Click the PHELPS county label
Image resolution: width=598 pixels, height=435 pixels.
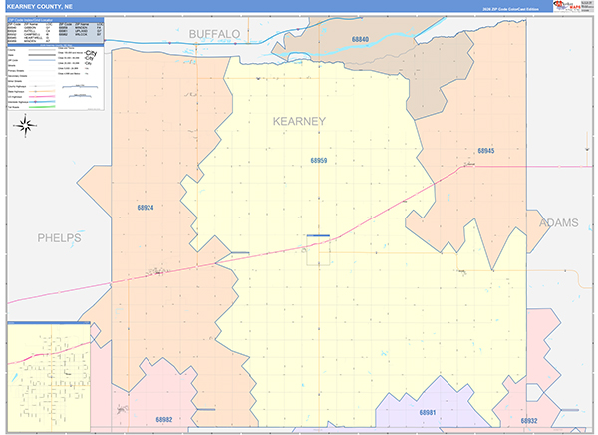coord(59,237)
